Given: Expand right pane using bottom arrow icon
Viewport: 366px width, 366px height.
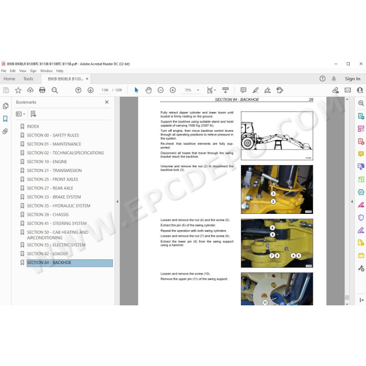Looking at the screenshot, I should [361, 300].
